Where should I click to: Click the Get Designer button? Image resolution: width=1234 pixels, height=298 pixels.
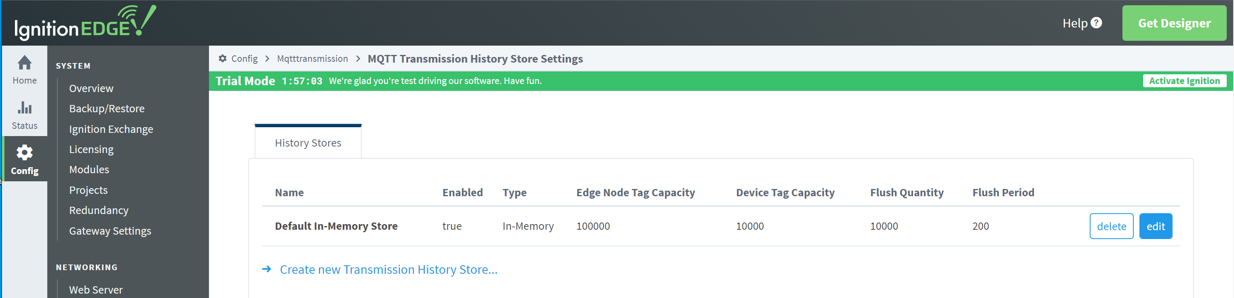coord(1174,23)
